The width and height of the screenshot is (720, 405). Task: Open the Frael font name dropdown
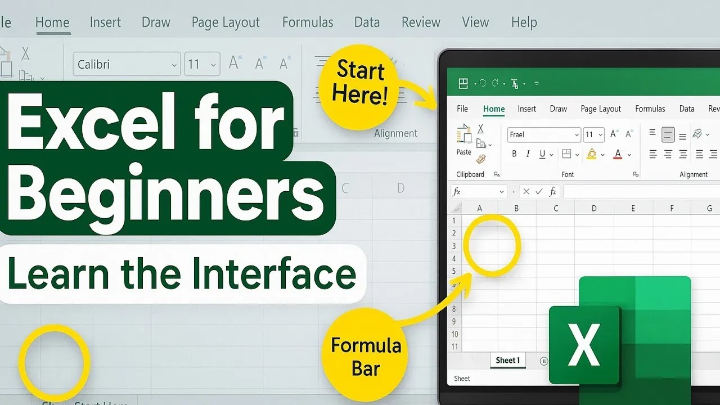pyautogui.click(x=577, y=135)
